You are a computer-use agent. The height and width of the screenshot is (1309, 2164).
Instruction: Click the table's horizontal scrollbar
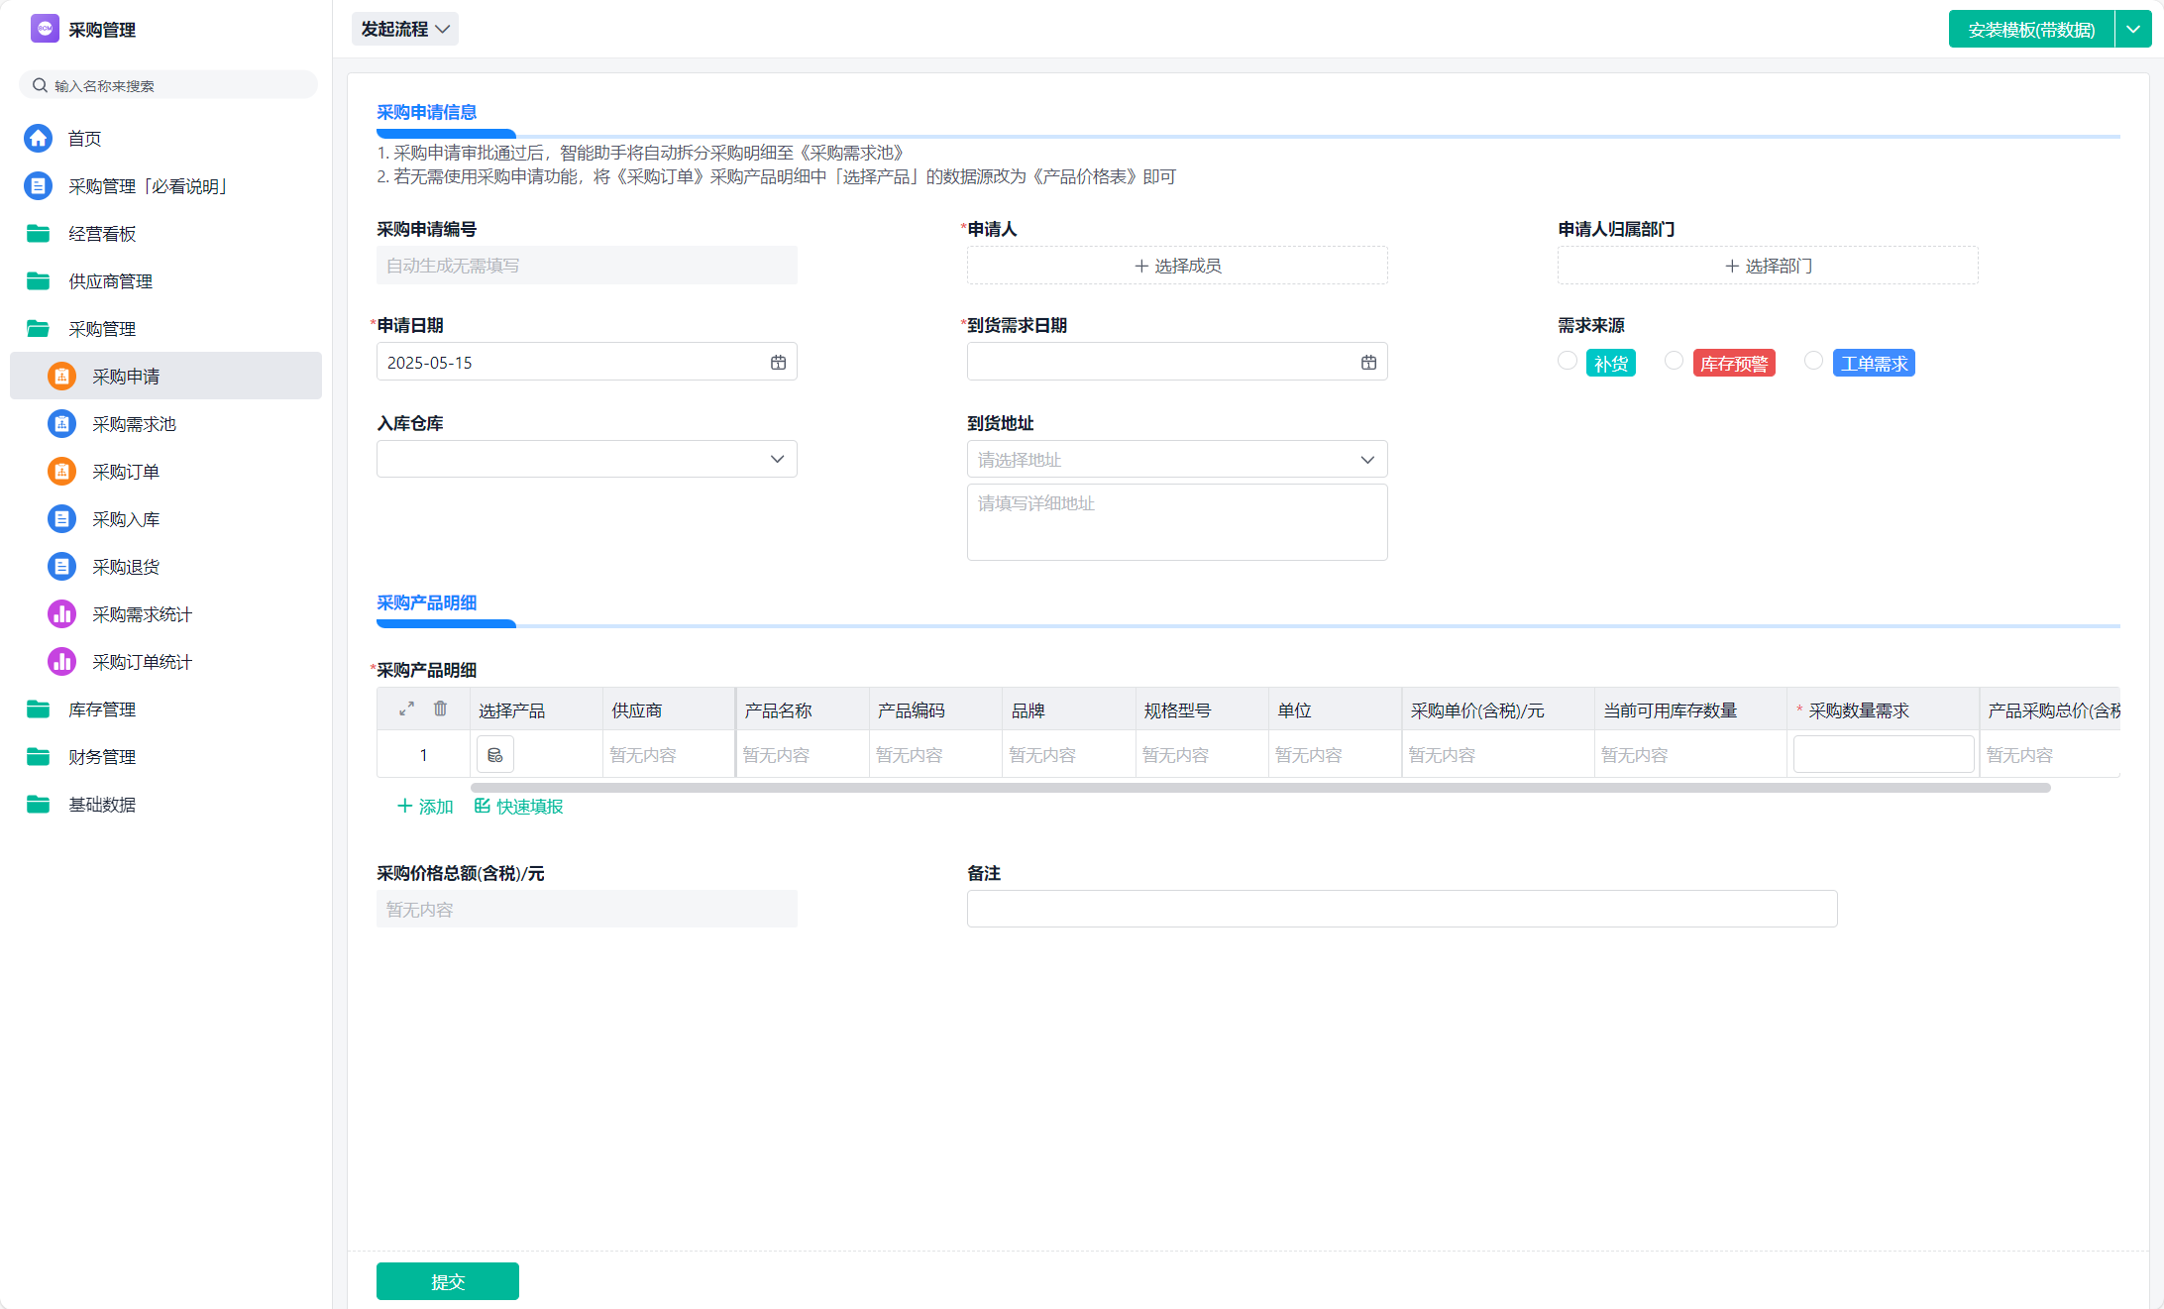[1259, 788]
